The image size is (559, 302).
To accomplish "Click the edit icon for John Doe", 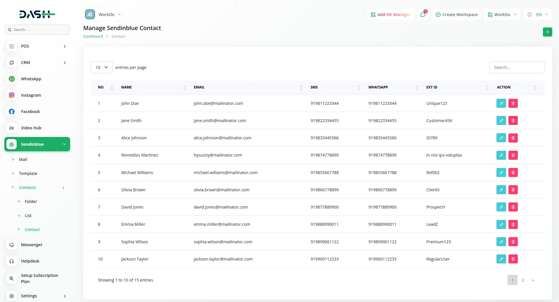I will click(x=501, y=103).
